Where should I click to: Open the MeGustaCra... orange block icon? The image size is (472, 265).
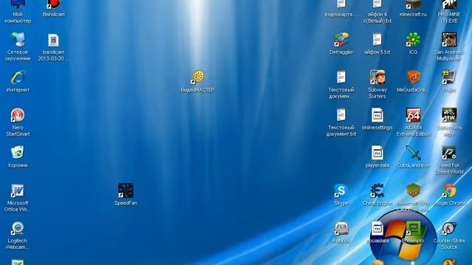[x=413, y=77]
